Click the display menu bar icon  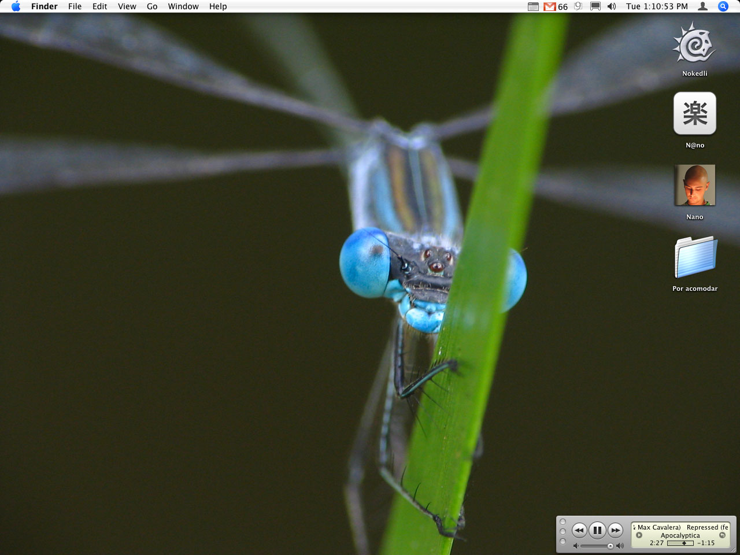[595, 6]
